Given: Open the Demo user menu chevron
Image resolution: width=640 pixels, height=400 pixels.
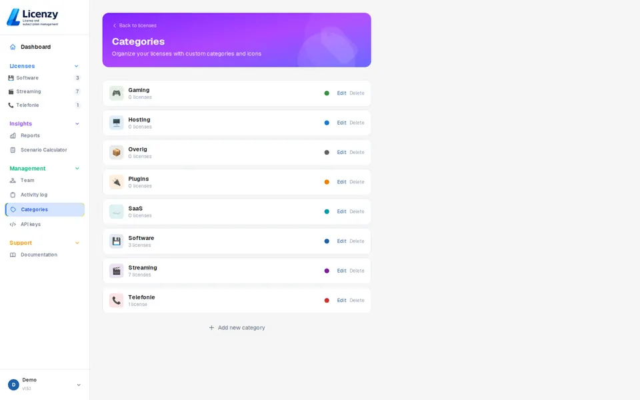Looking at the screenshot, I should click(79, 385).
